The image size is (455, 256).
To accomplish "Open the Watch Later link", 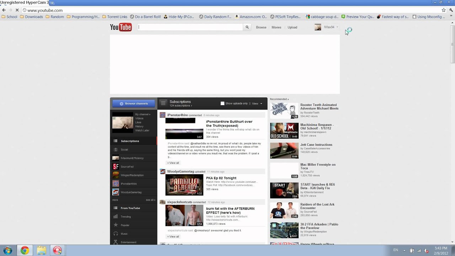I will point(142,130).
